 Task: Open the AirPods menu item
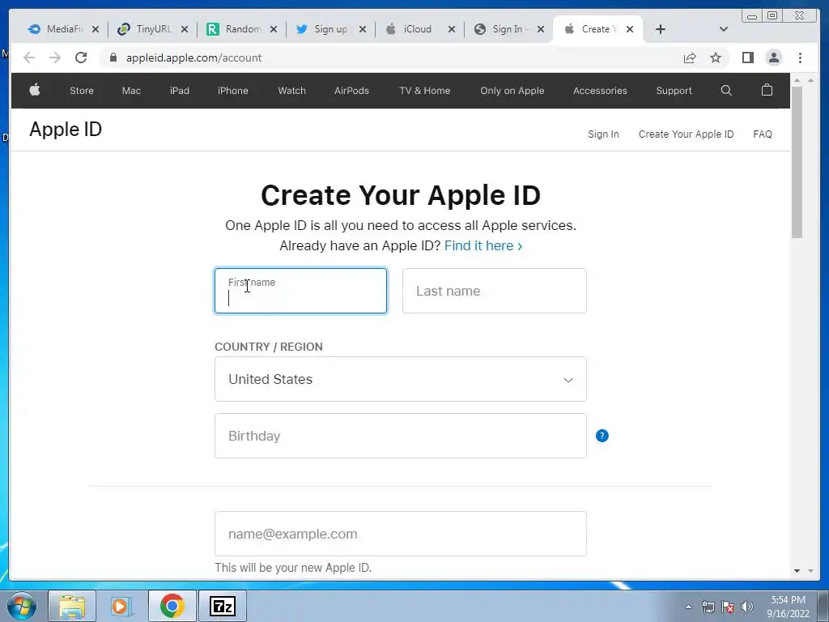(x=351, y=91)
